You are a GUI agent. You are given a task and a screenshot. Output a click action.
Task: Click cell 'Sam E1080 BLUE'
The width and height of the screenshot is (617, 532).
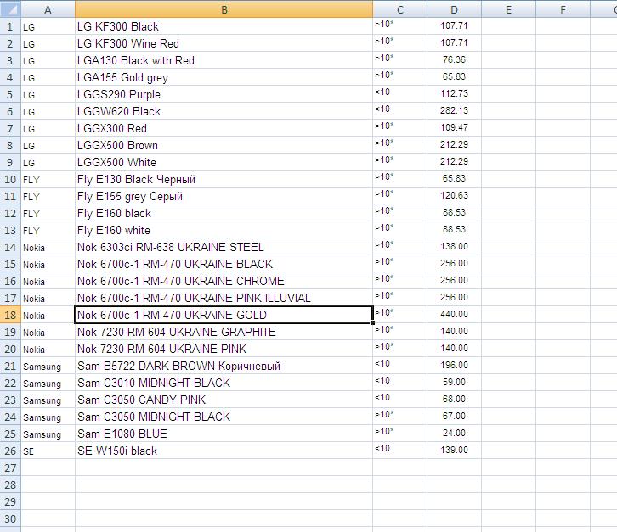coord(224,434)
